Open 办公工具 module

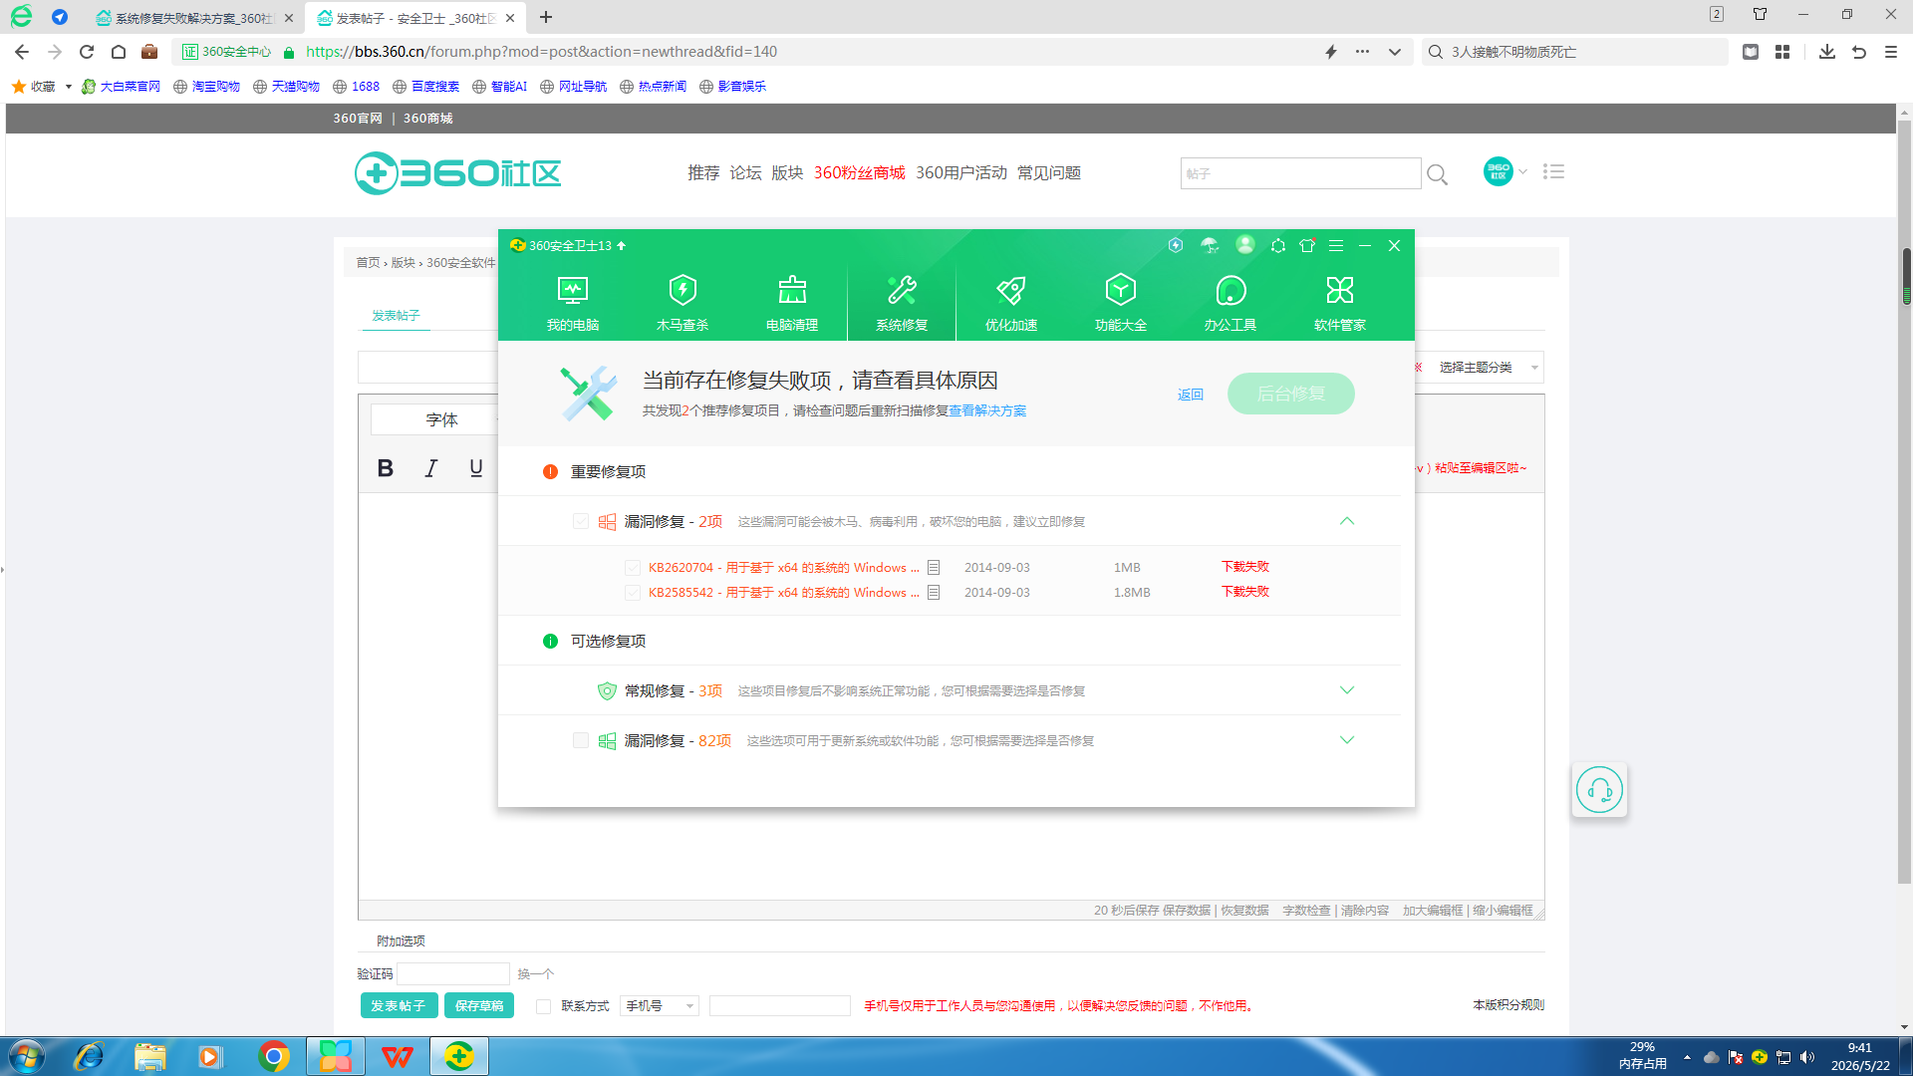pos(1230,303)
